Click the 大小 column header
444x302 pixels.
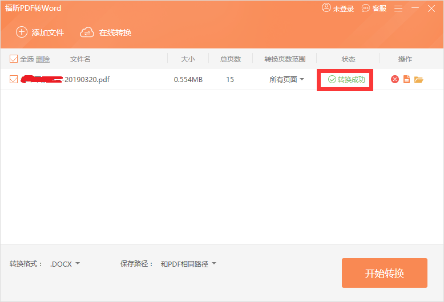click(188, 59)
